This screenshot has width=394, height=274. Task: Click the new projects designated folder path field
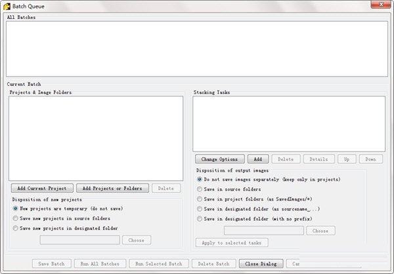(x=79, y=240)
